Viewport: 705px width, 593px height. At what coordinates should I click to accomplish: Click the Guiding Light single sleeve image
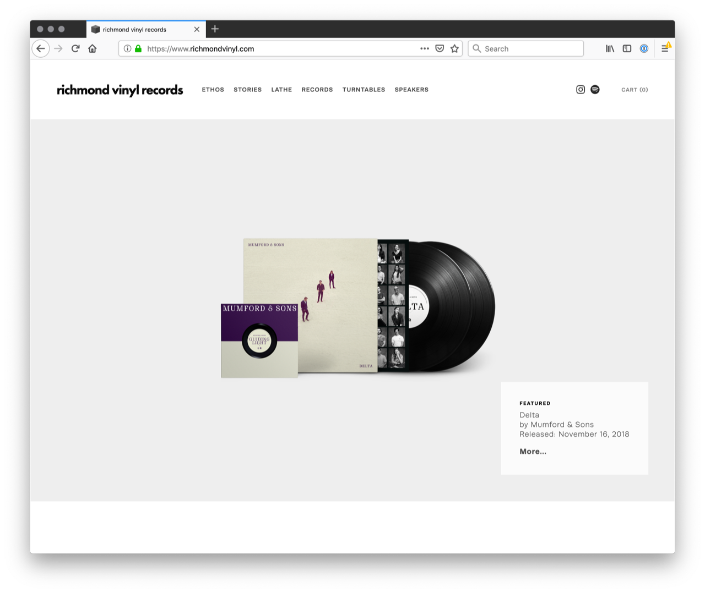[x=259, y=341]
